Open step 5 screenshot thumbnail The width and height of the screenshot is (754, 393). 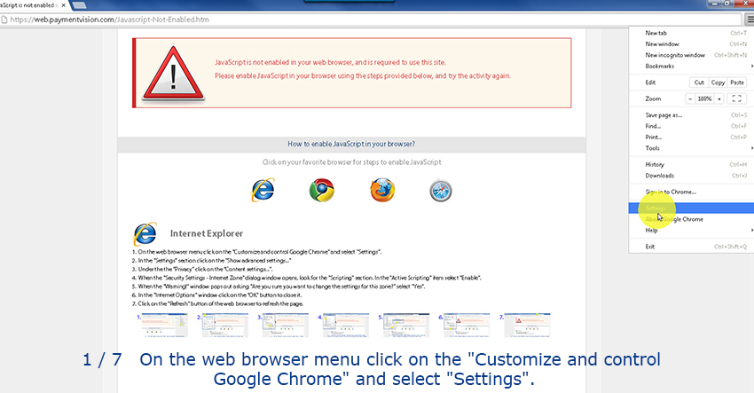pyautogui.click(x=406, y=326)
